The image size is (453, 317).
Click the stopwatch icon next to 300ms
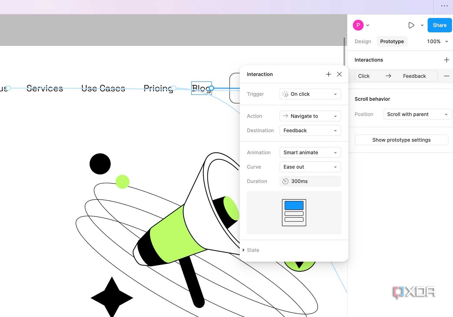(x=286, y=181)
